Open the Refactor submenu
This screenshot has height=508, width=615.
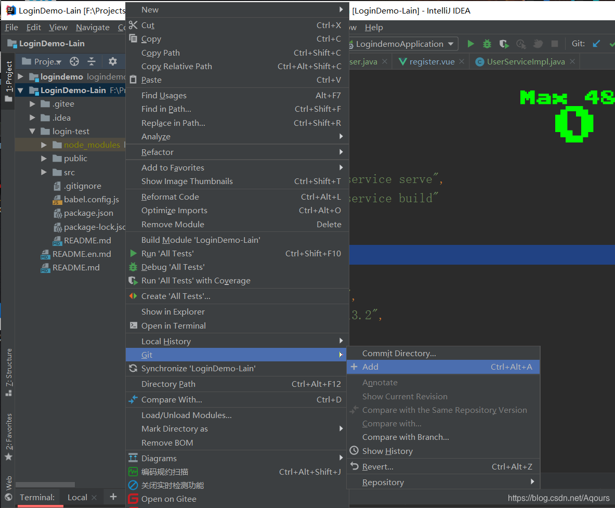coord(236,152)
